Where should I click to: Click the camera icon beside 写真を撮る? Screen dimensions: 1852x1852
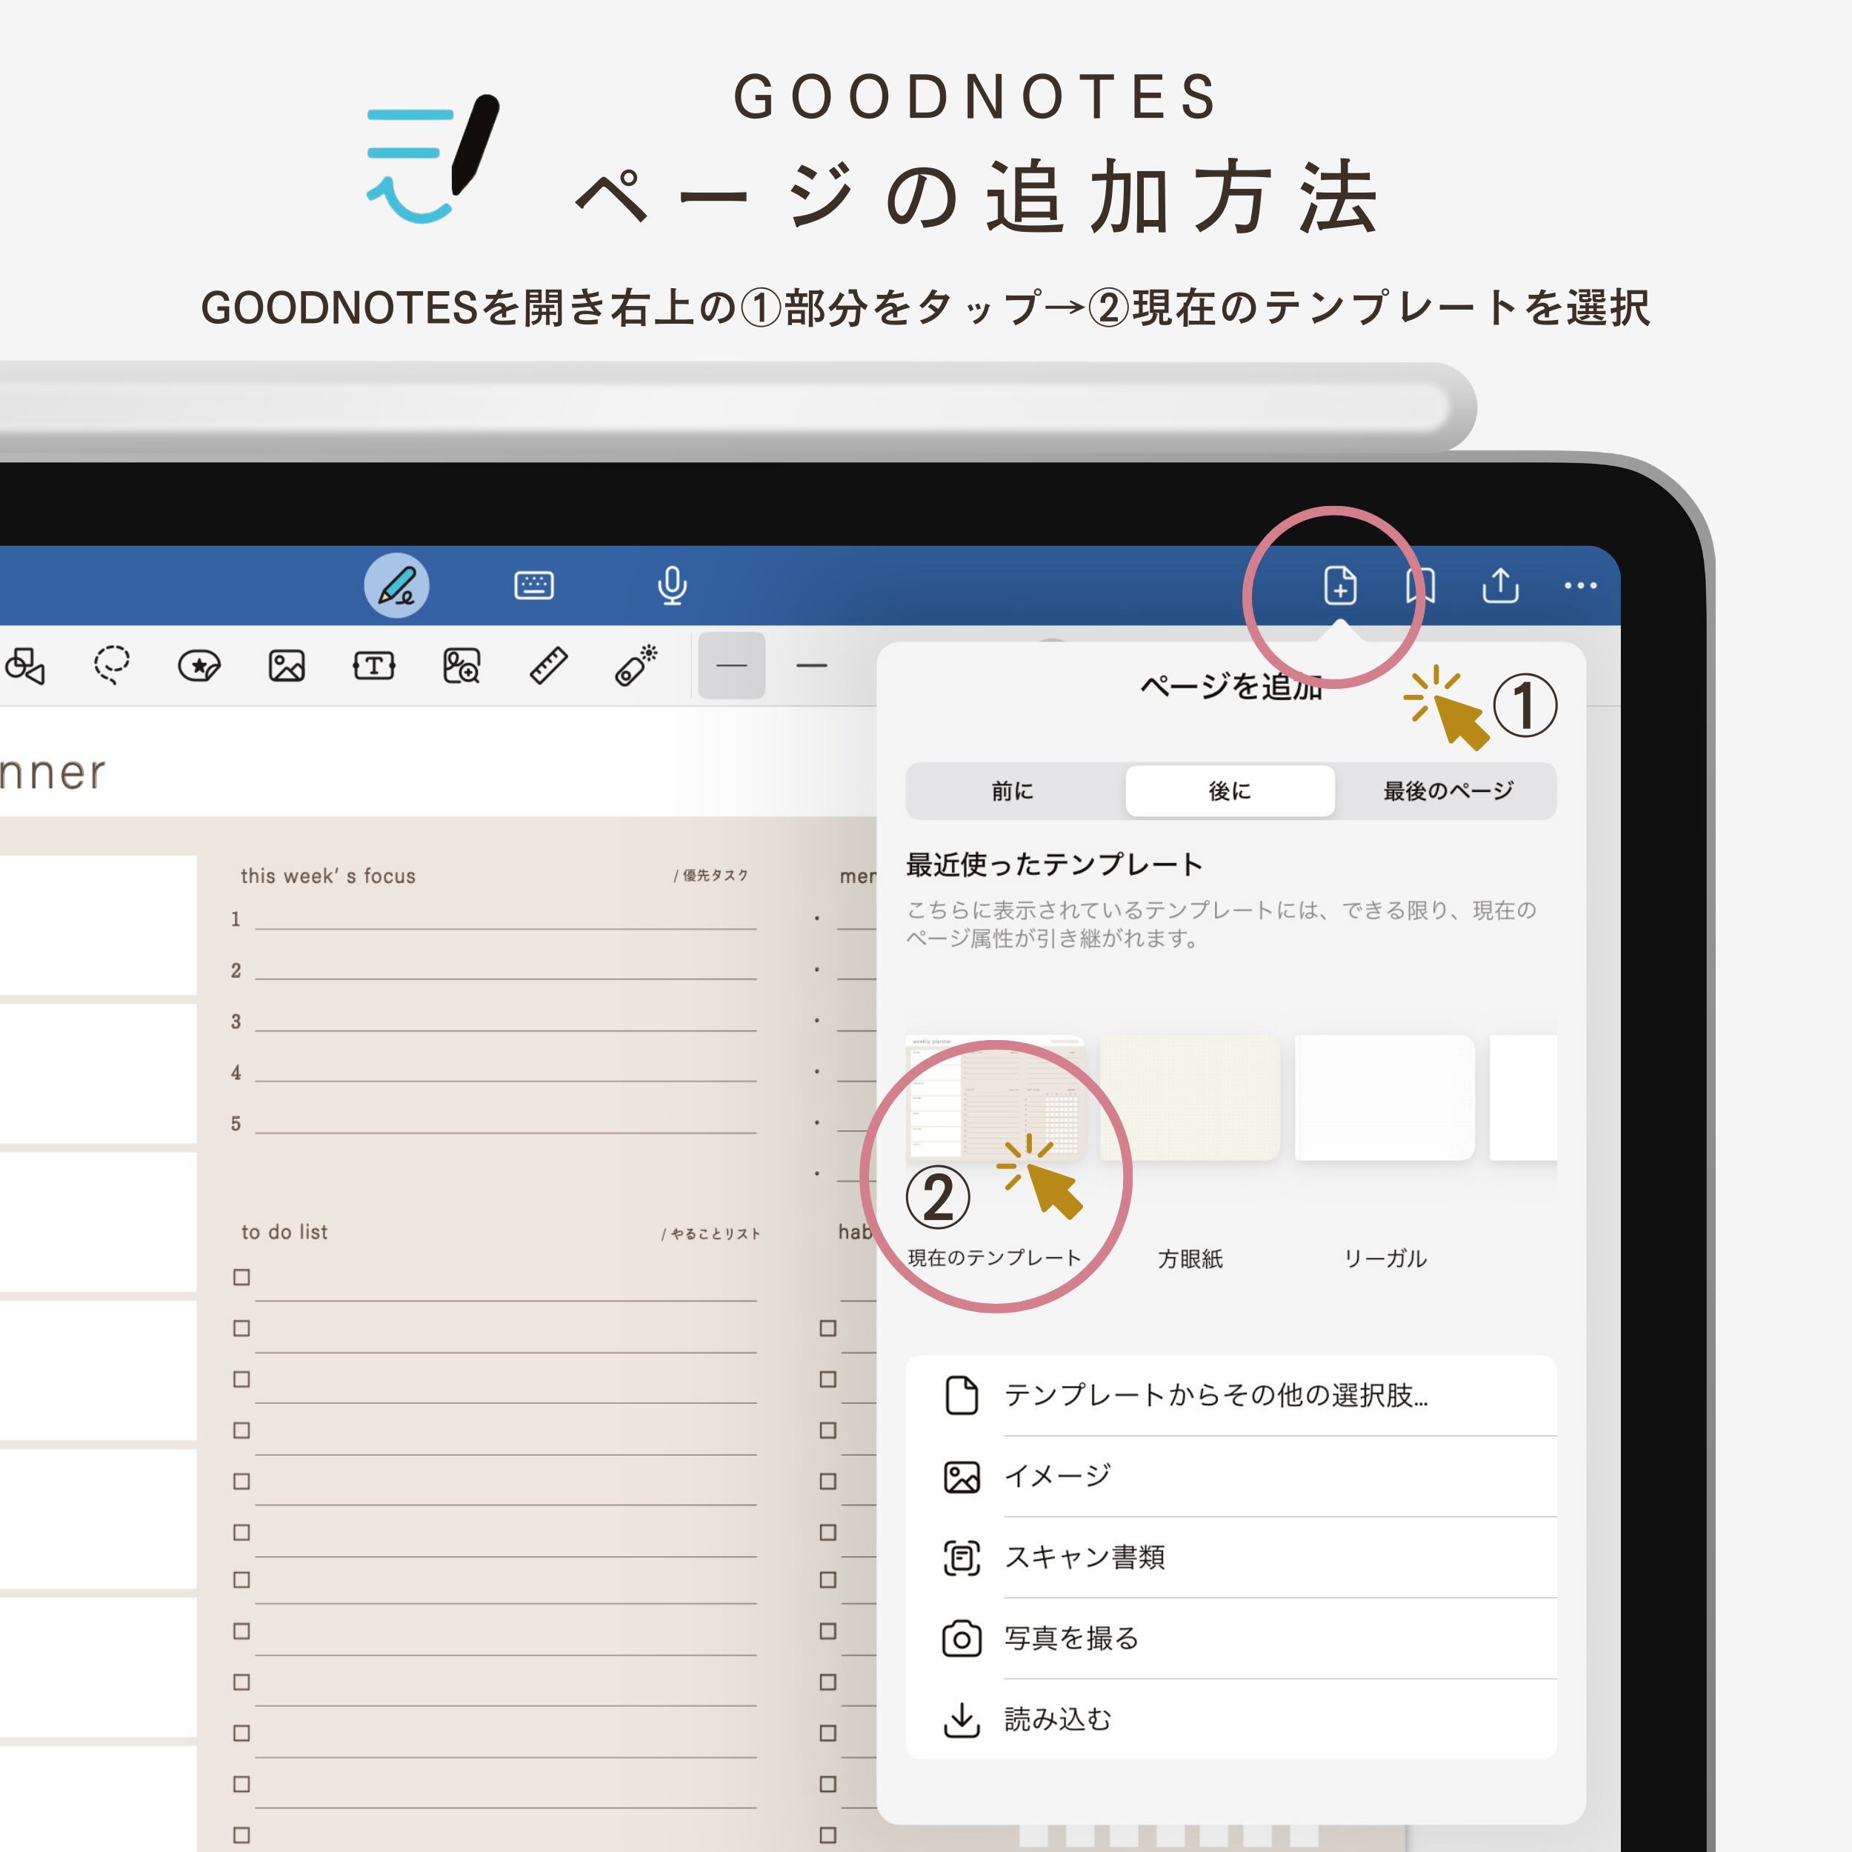962,1638
